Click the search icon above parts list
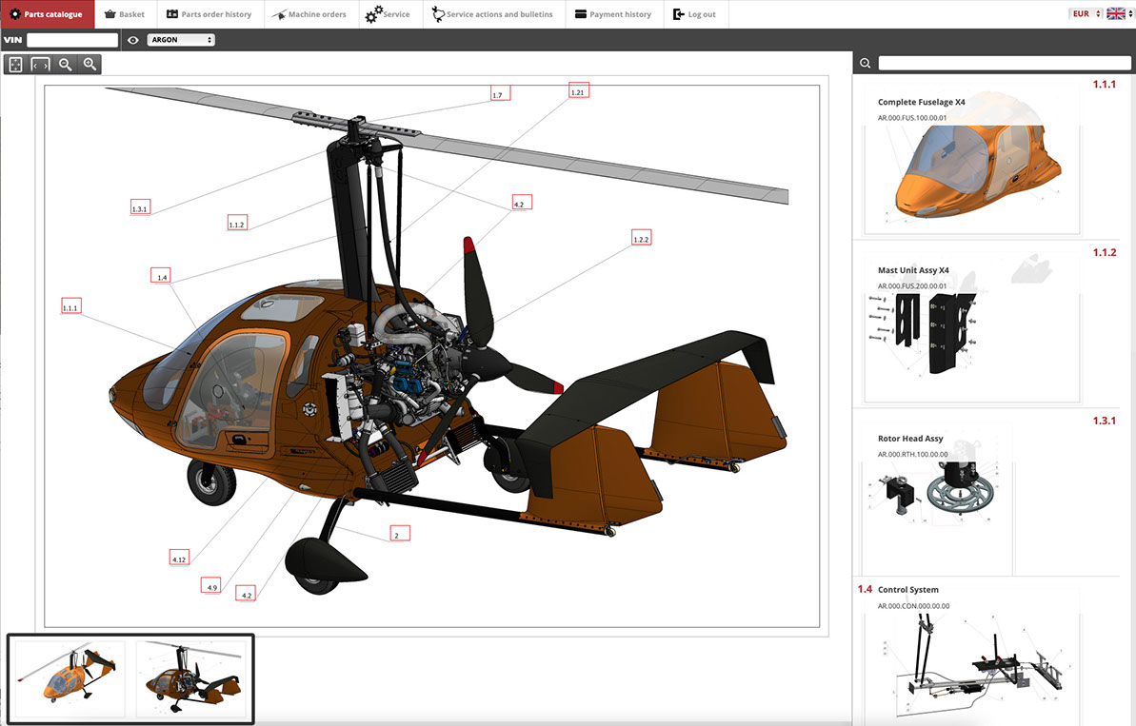 865,64
